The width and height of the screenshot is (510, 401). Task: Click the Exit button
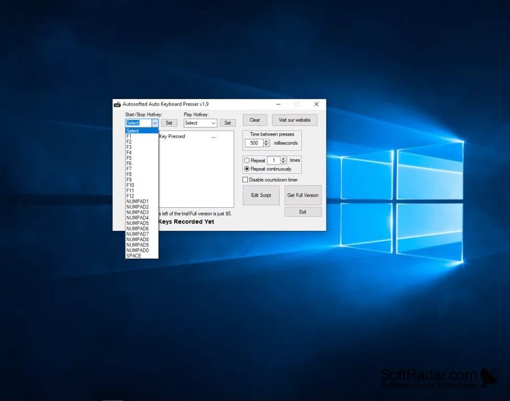pos(303,211)
